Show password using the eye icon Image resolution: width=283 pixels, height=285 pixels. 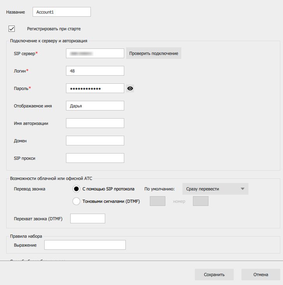pos(130,88)
